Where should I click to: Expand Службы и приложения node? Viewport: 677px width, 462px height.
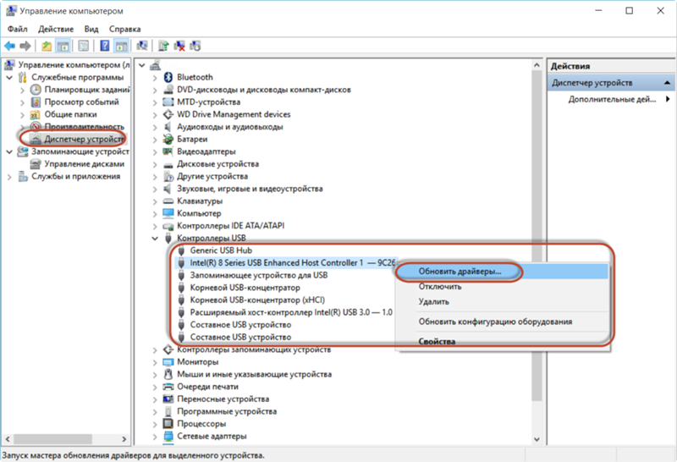pyautogui.click(x=9, y=177)
